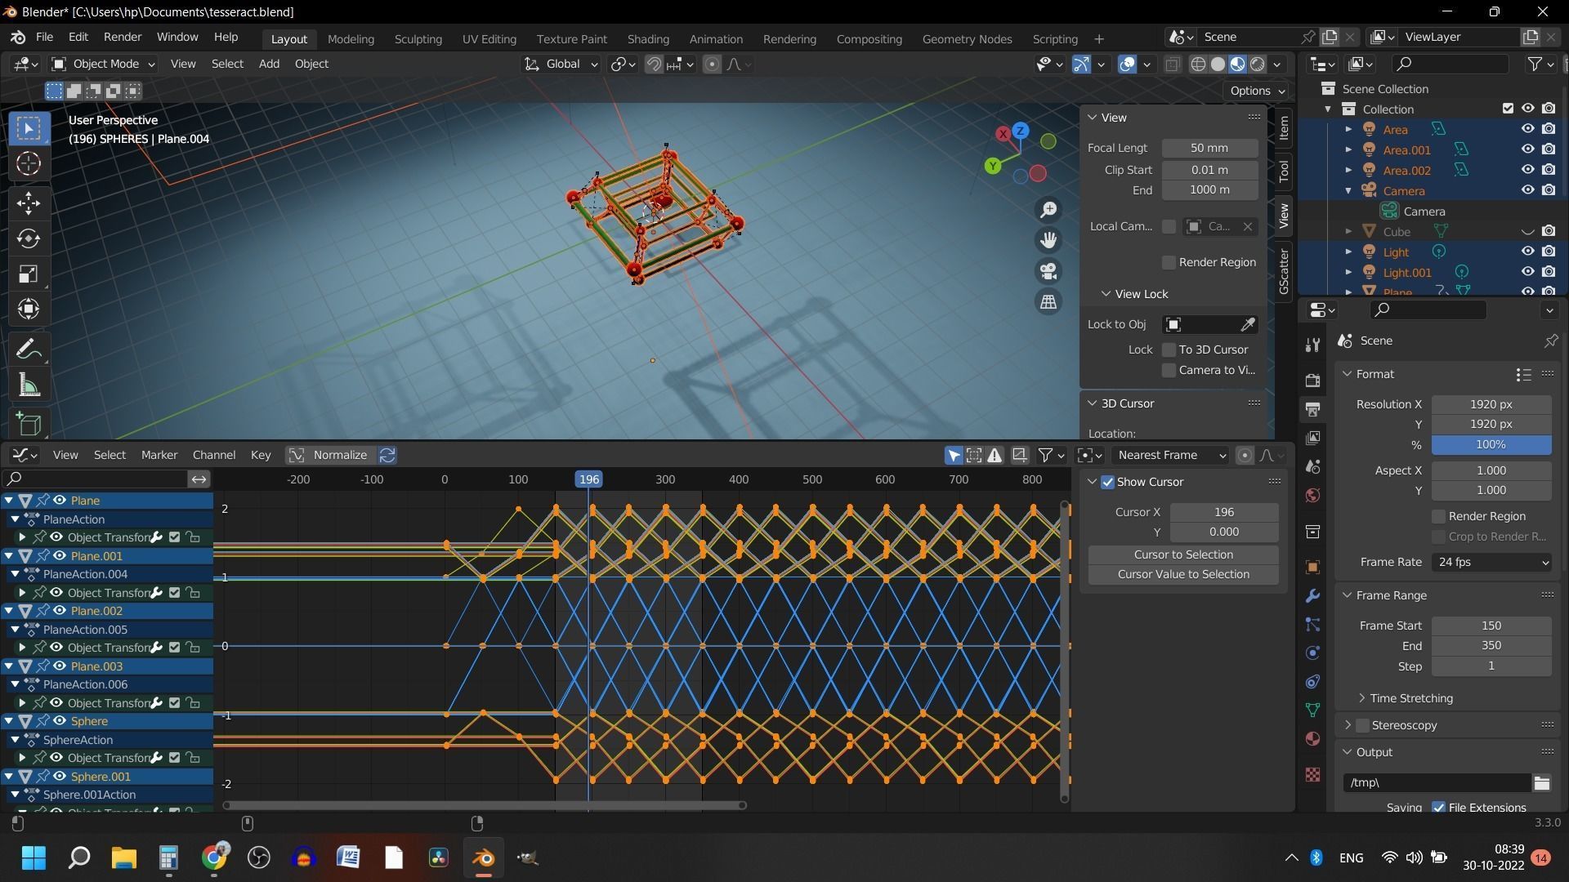This screenshot has width=1569, height=882.
Task: Browse output folder icon next to /tmp\
Action: [1542, 783]
